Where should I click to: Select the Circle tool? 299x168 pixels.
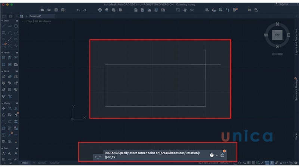click(x=16, y=26)
